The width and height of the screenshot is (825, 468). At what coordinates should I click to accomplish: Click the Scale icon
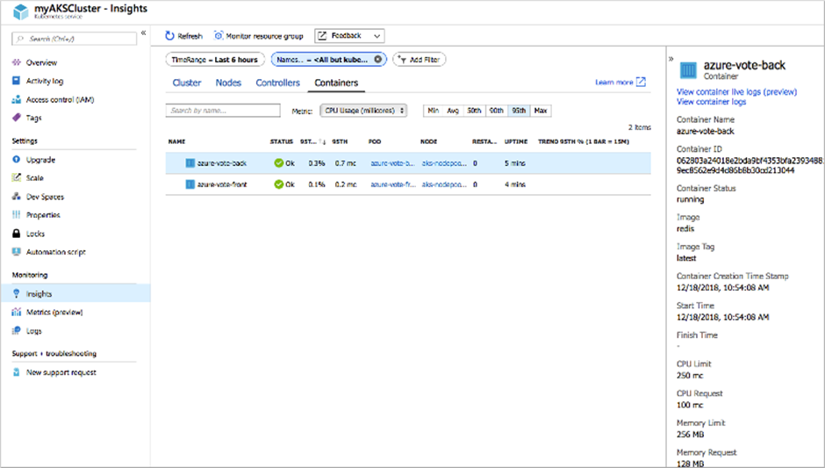point(17,178)
